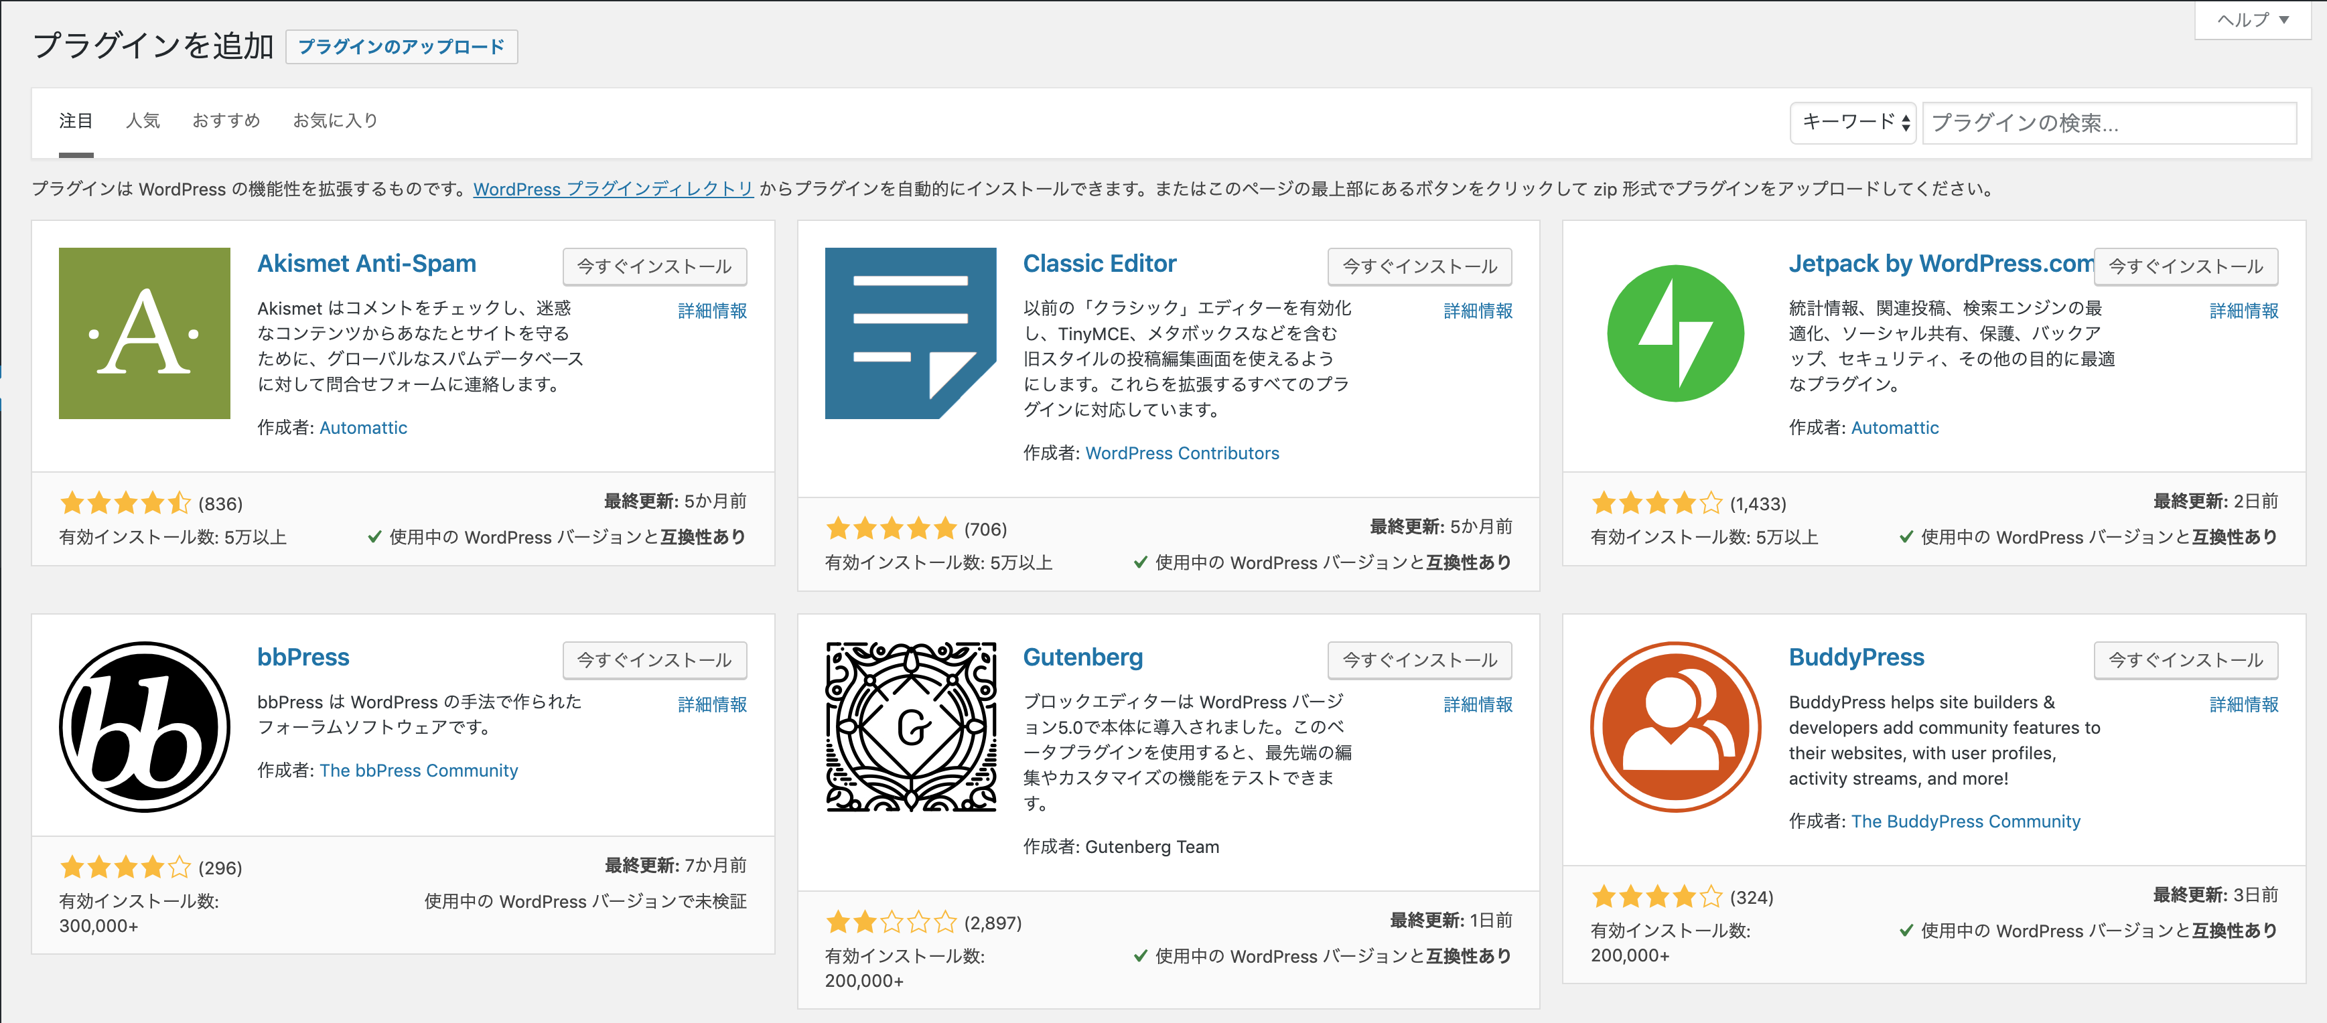Image resolution: width=2327 pixels, height=1023 pixels.
Task: Switch to the おすすめ tab
Action: [x=226, y=120]
